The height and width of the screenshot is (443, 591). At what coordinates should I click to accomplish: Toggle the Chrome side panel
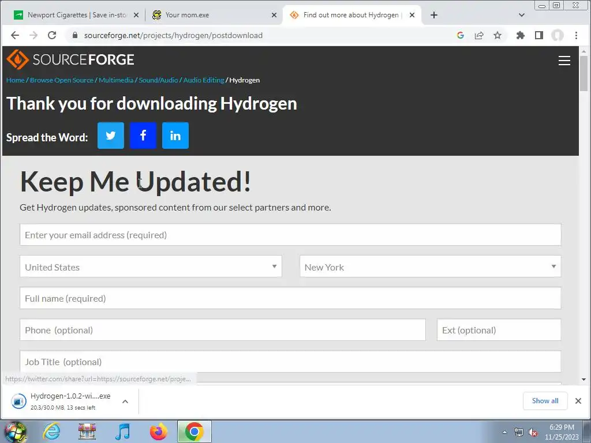tap(539, 35)
